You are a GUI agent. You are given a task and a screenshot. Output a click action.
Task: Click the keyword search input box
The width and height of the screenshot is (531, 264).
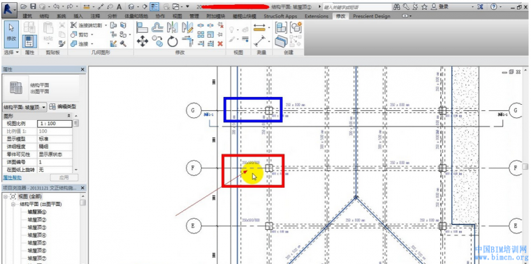point(356,7)
